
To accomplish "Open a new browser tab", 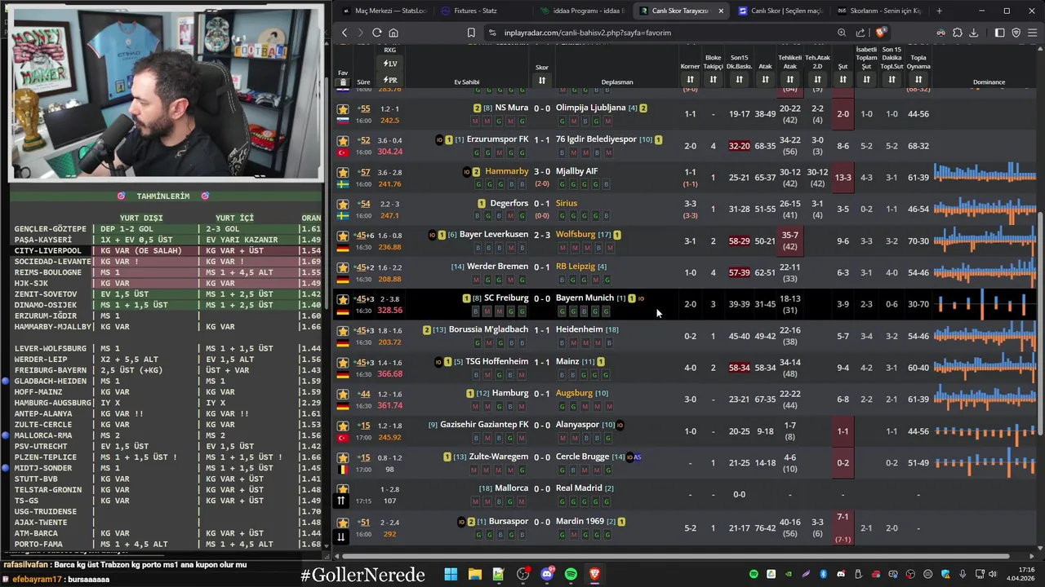I will [x=939, y=11].
